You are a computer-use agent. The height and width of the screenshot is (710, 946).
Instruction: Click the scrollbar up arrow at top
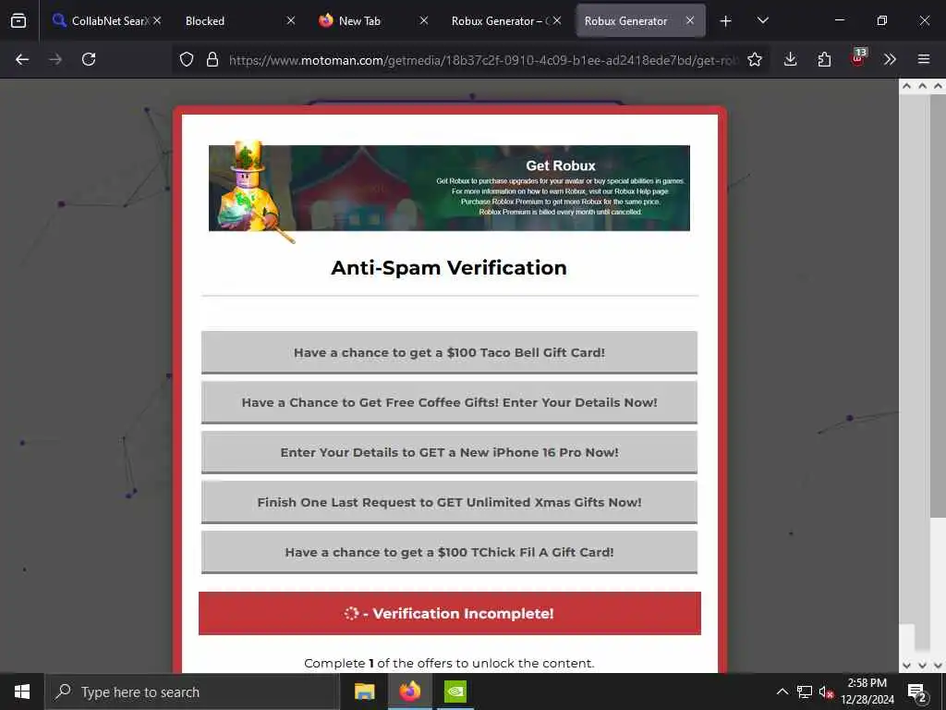[x=938, y=86]
